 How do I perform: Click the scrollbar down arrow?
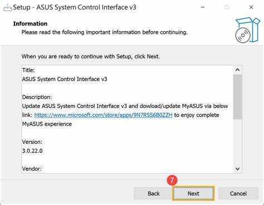pyautogui.click(x=237, y=169)
